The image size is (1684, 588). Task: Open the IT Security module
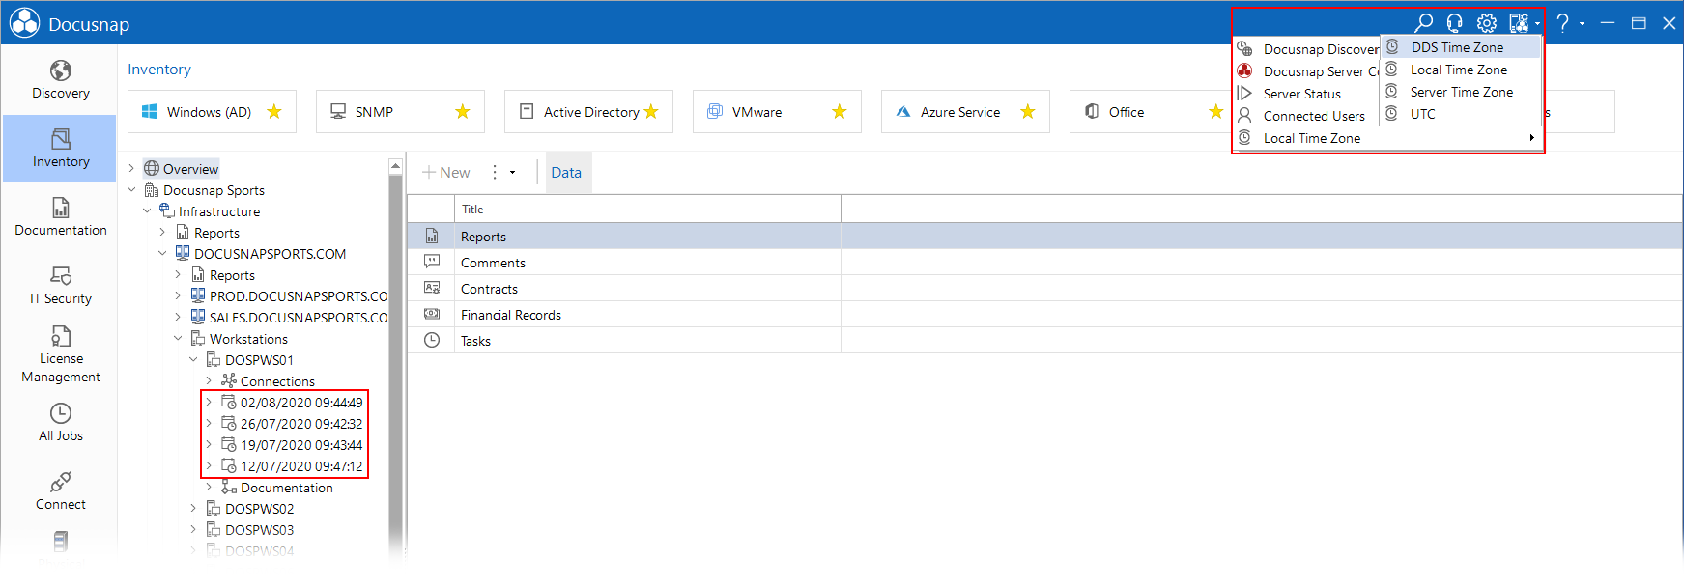tap(60, 286)
